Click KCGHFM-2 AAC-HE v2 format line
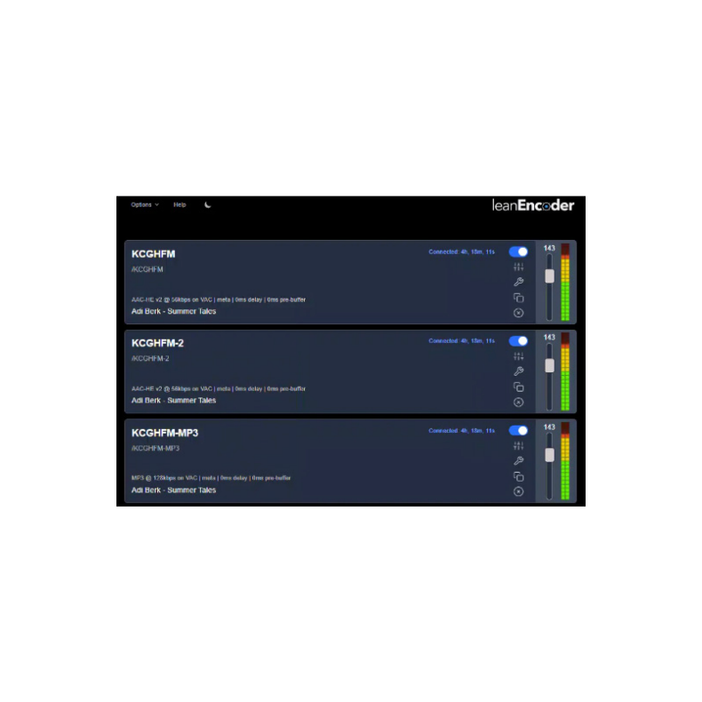Image resolution: width=702 pixels, height=702 pixels. click(219, 388)
